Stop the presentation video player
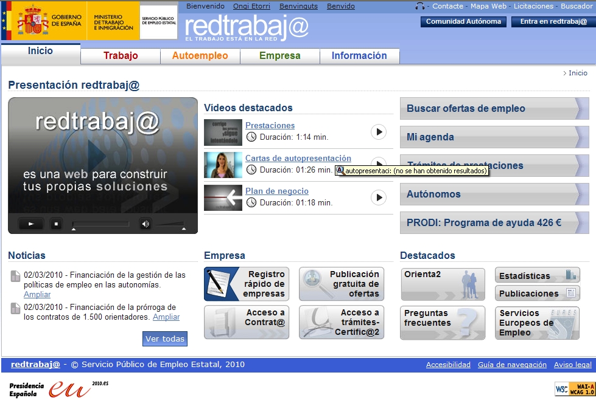Screen dimensions: 596x409 click(55, 224)
